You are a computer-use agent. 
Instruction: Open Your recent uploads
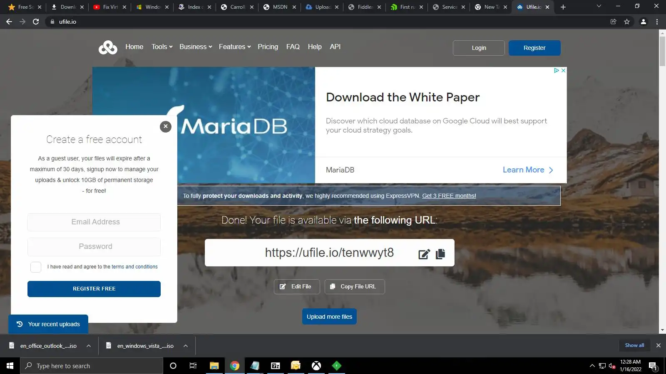pyautogui.click(x=48, y=324)
